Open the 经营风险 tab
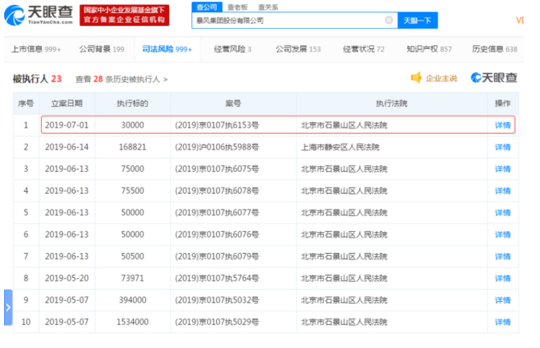540x348 pixels. coord(233,50)
